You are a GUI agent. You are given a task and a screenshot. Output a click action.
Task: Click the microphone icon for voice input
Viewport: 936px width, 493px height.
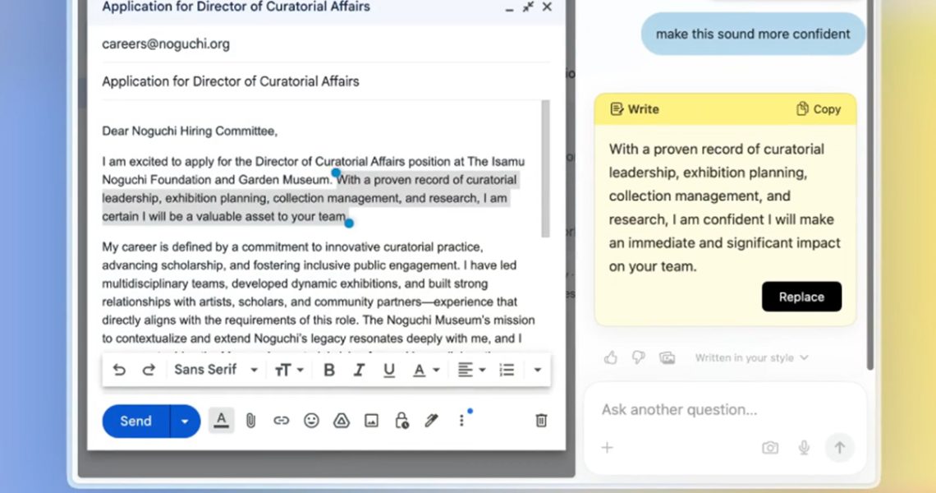tap(804, 448)
